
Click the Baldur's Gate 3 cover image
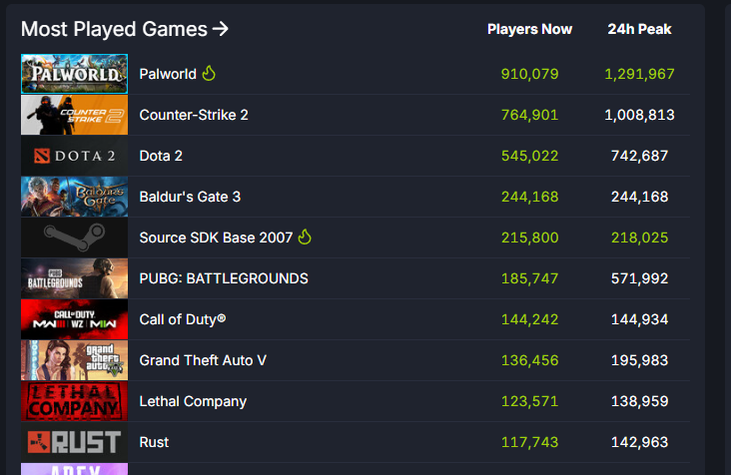[x=74, y=197]
